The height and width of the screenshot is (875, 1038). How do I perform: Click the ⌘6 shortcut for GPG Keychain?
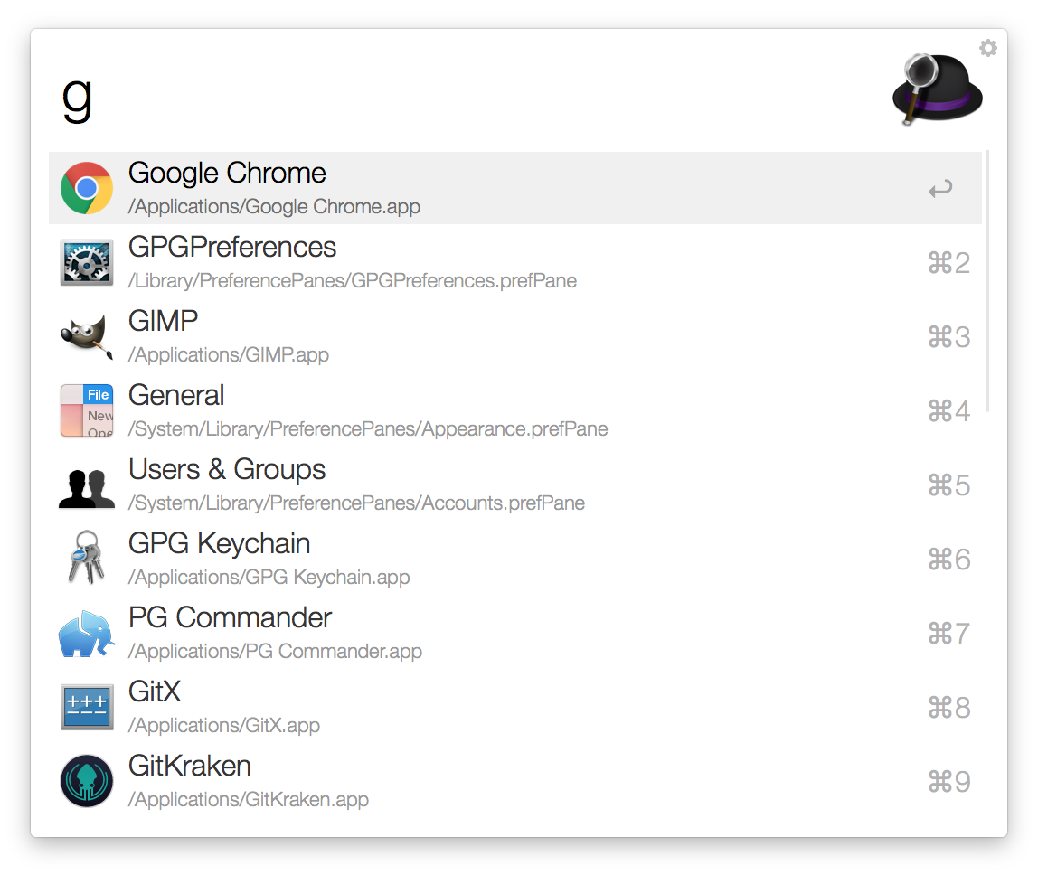click(x=948, y=560)
